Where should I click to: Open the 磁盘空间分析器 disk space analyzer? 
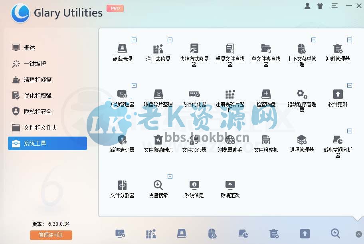(338, 146)
